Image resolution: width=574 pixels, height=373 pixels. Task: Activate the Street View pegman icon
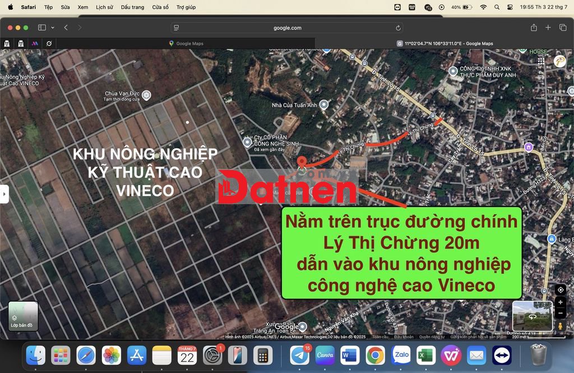pyautogui.click(x=560, y=325)
